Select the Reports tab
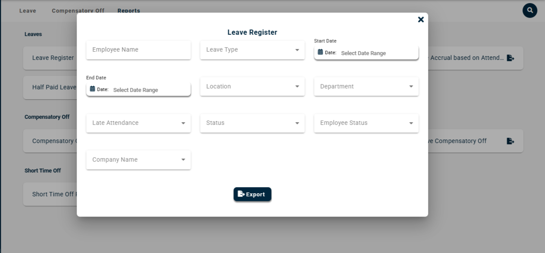545x253 pixels. click(129, 11)
